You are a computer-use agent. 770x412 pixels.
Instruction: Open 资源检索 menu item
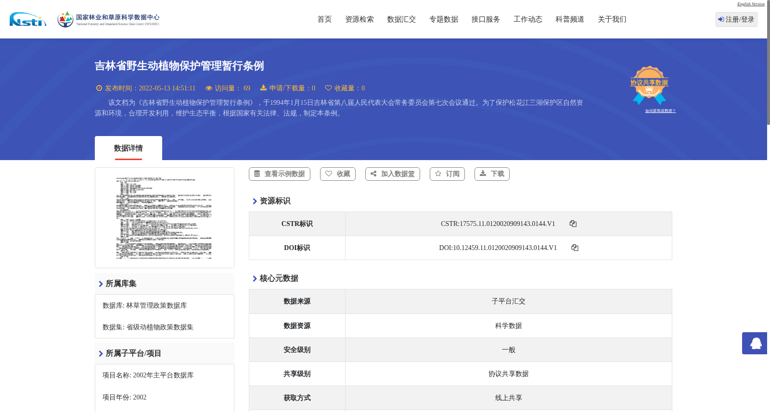359,19
